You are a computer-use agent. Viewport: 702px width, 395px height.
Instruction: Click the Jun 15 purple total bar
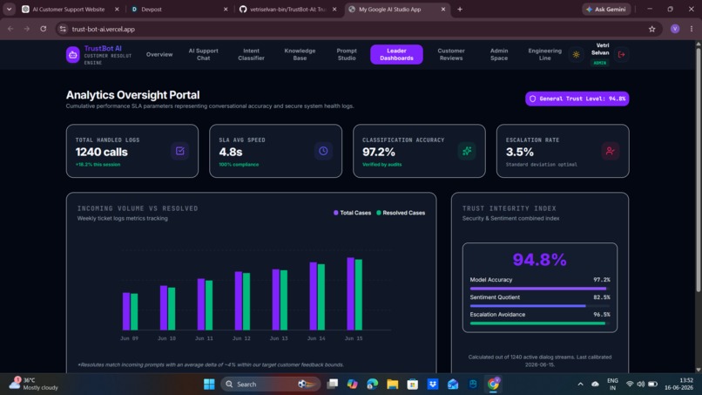pyautogui.click(x=350, y=294)
